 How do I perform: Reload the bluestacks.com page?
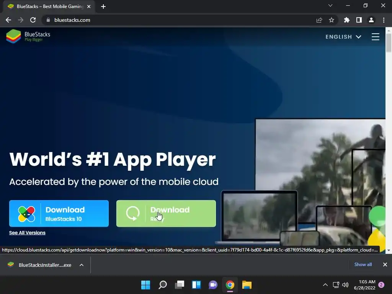pos(33,20)
